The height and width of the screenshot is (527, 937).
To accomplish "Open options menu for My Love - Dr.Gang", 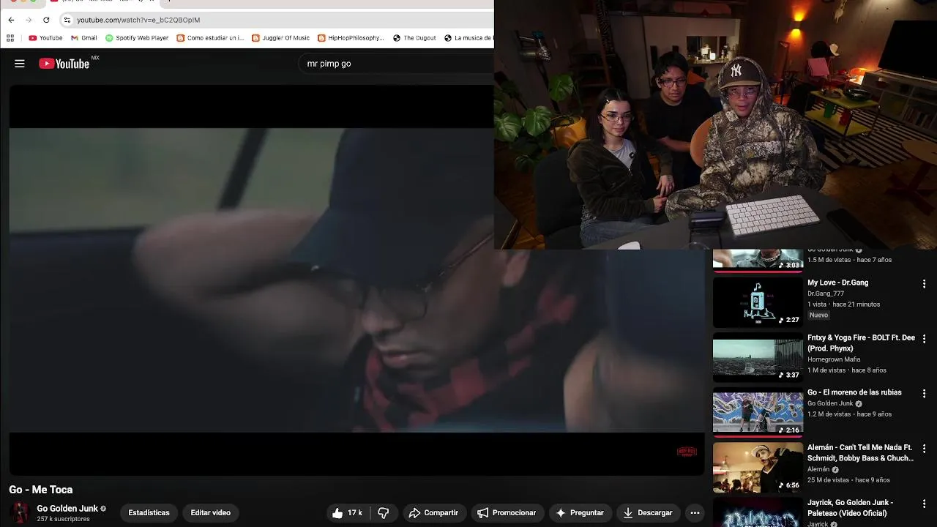I will click(924, 284).
